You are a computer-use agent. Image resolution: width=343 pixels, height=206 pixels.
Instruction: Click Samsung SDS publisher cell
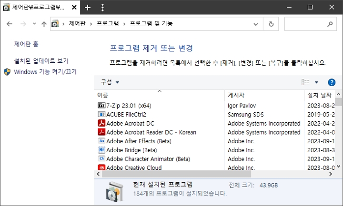246,115
